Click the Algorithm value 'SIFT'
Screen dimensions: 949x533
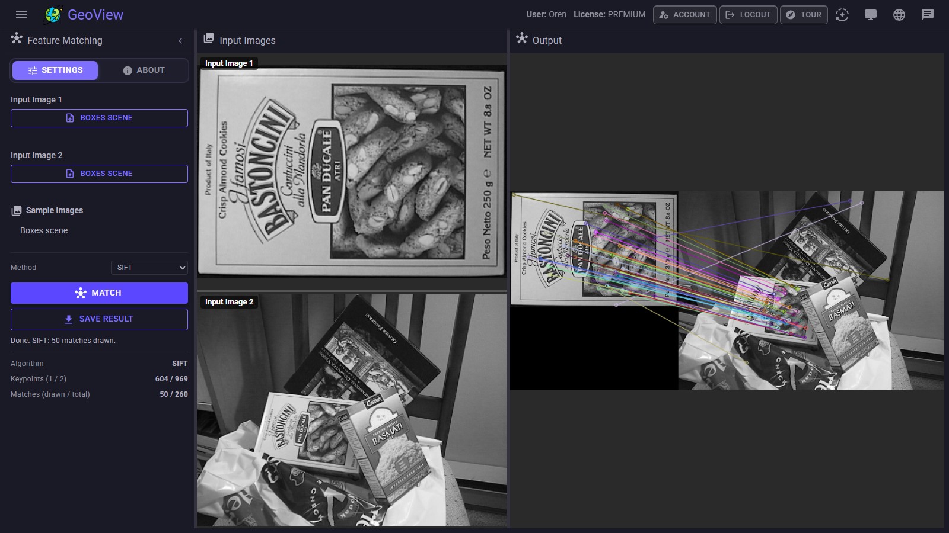pyautogui.click(x=180, y=364)
